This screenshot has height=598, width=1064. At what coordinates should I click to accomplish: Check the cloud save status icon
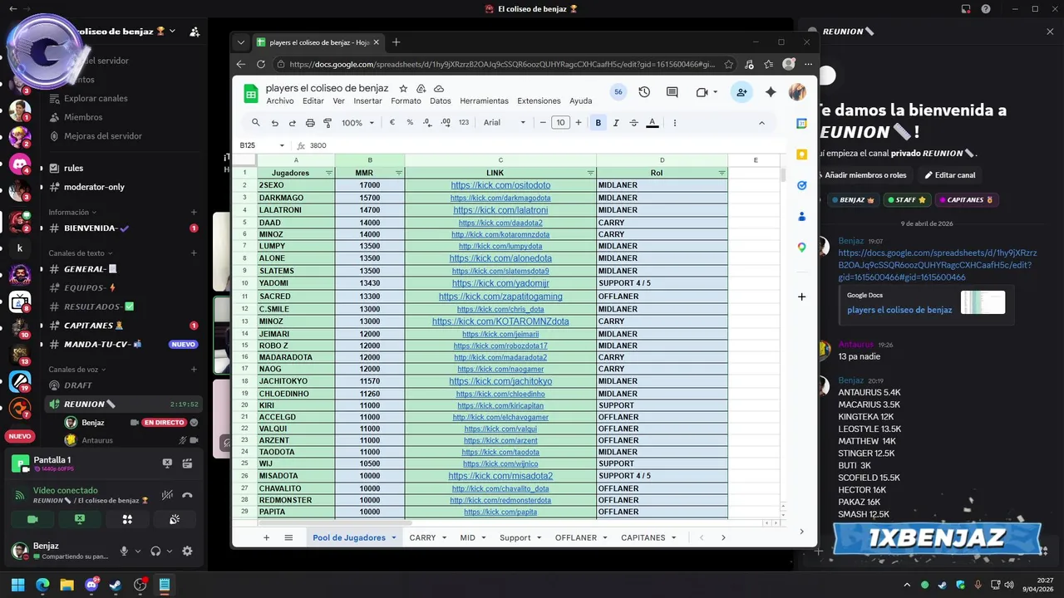pos(439,88)
